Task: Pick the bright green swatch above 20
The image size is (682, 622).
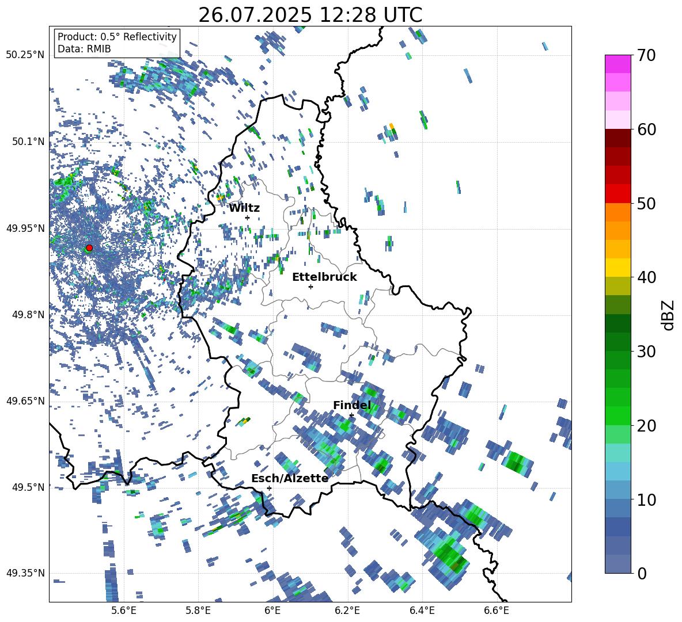Action: click(617, 415)
